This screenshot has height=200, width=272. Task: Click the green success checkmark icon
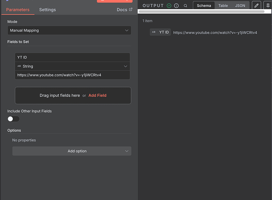pos(169,6)
